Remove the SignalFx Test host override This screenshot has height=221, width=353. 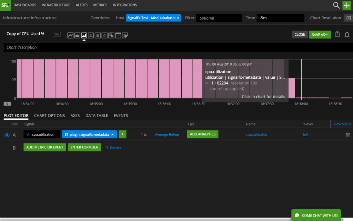pos(178,18)
